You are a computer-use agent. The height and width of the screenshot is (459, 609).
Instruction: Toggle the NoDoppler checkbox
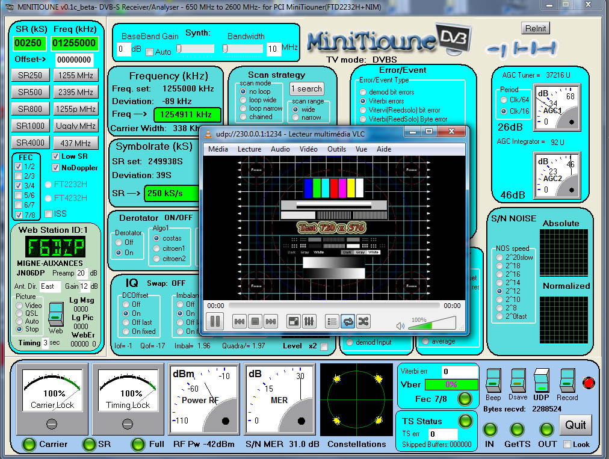(55, 168)
